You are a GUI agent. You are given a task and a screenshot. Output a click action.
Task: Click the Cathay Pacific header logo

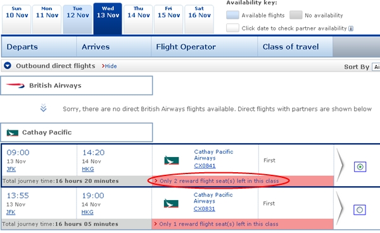pyautogui.click(x=13, y=133)
